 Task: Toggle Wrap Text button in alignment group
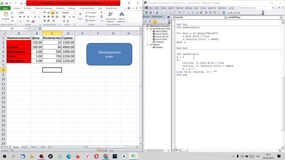click(57, 13)
